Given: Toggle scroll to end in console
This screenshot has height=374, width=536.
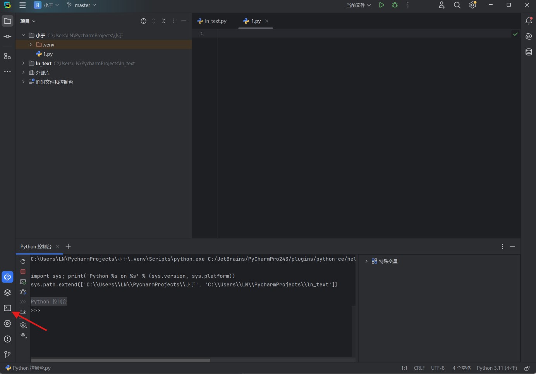Looking at the screenshot, I should [x=23, y=312].
